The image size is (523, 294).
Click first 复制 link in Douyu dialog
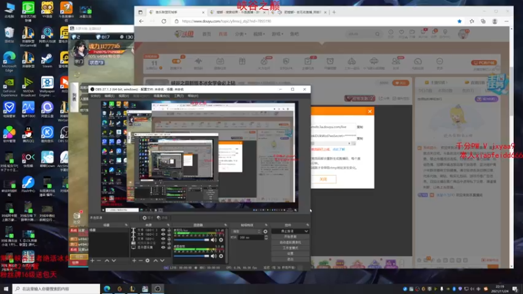[360, 127]
